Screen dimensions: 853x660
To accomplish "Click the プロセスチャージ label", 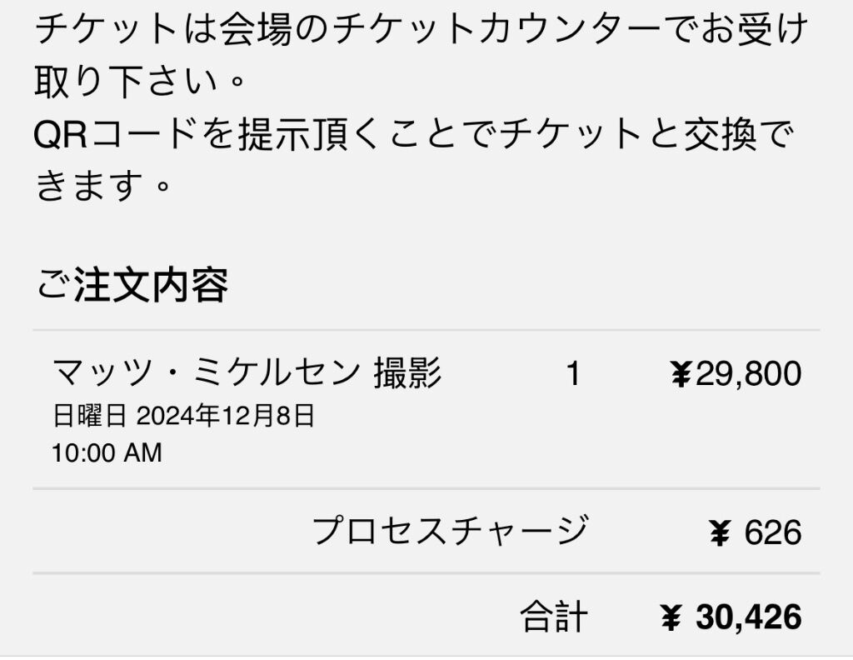I will click(x=451, y=531).
